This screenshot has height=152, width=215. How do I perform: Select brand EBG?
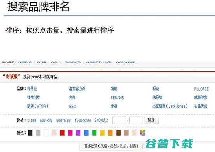[73, 107]
